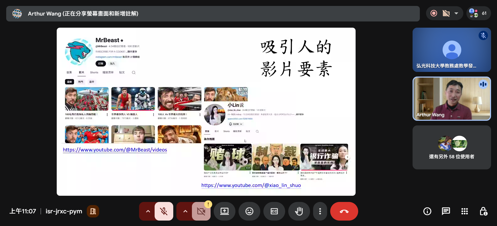Click the companion mode door icon
497x226 pixels.
(x=93, y=211)
